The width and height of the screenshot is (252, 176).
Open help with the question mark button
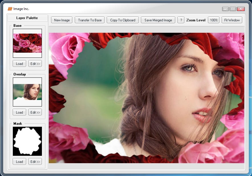(181, 20)
